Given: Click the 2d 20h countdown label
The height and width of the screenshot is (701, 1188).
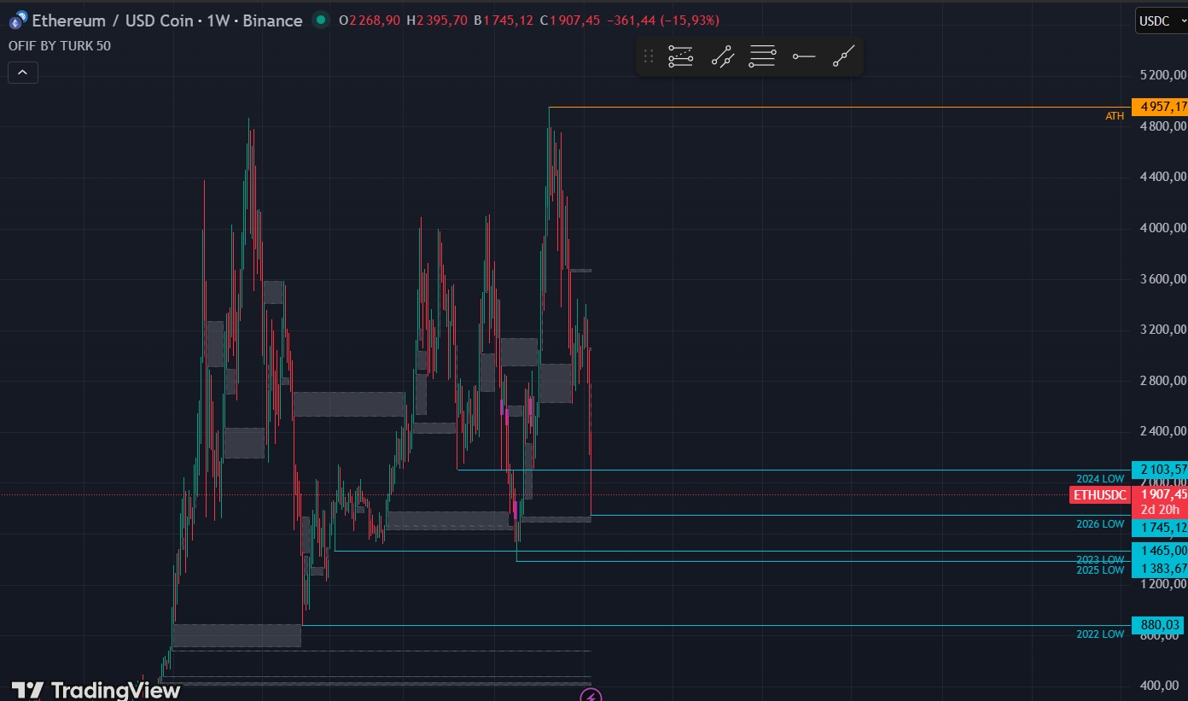Looking at the screenshot, I should click(1159, 510).
